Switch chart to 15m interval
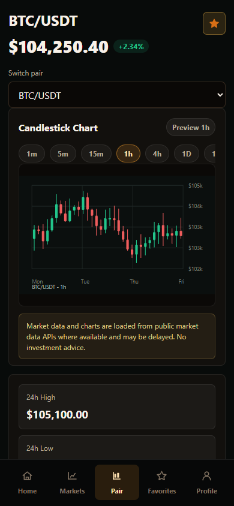Screen dimensions: 234x506 (96, 153)
